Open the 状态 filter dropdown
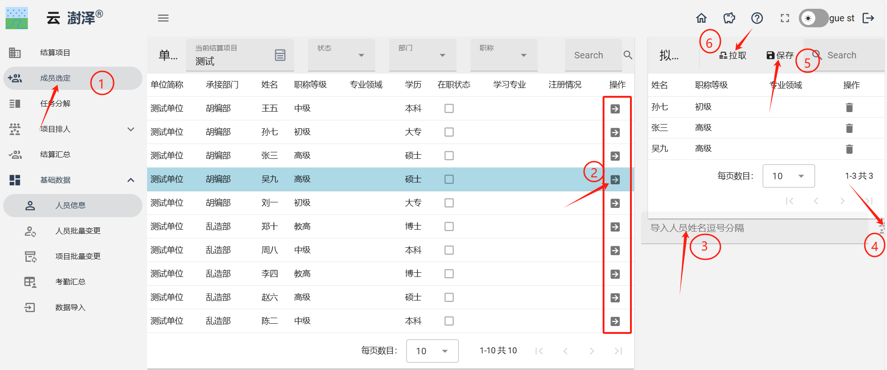Image resolution: width=887 pixels, height=370 pixels. [341, 55]
